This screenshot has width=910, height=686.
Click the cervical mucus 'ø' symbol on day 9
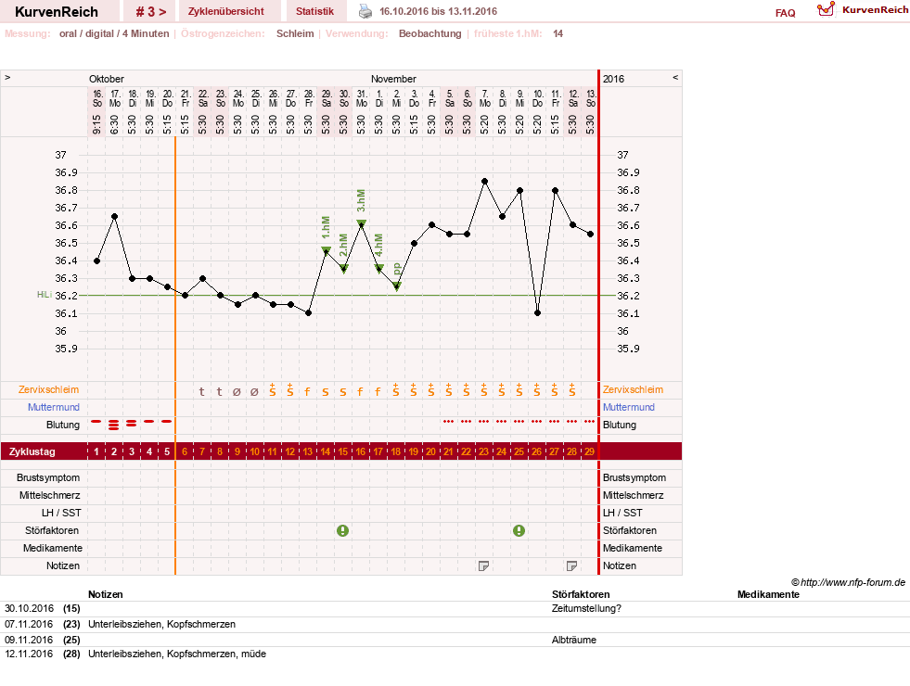click(237, 392)
